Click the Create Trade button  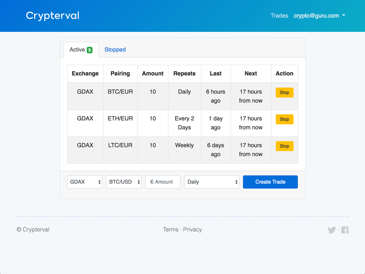click(x=270, y=182)
